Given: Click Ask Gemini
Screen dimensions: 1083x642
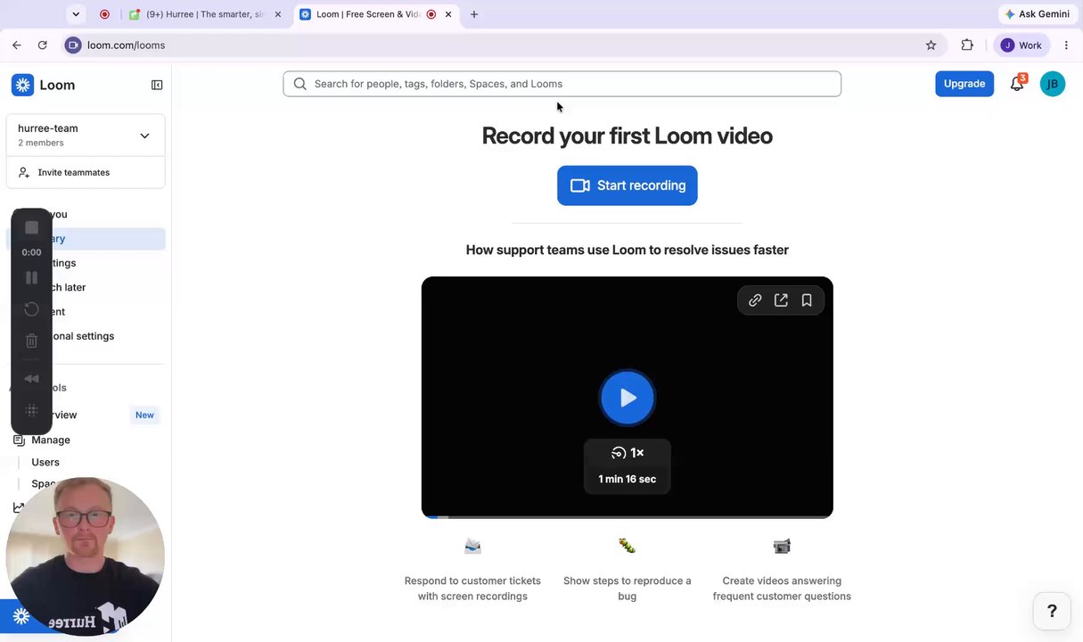Looking at the screenshot, I should click(1037, 14).
